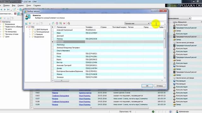Click the greyed funnel icon in dialog toolbar
The width and height of the screenshot is (202, 113).
coord(41,23)
